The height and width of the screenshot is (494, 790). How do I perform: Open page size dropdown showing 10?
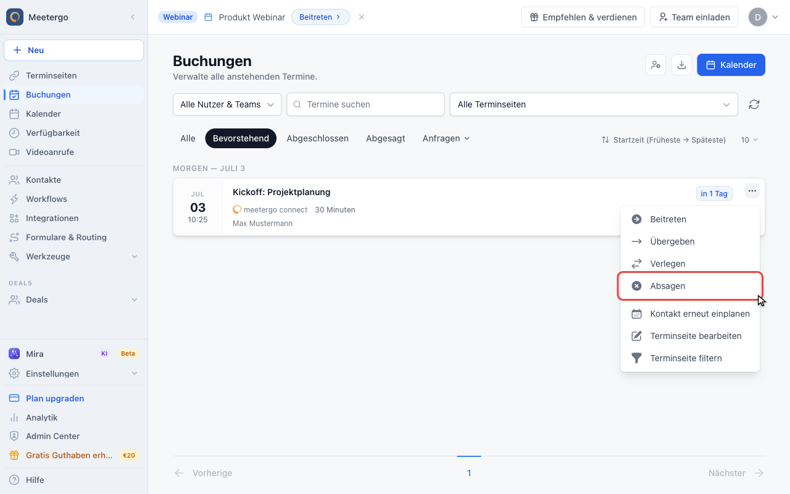click(749, 140)
